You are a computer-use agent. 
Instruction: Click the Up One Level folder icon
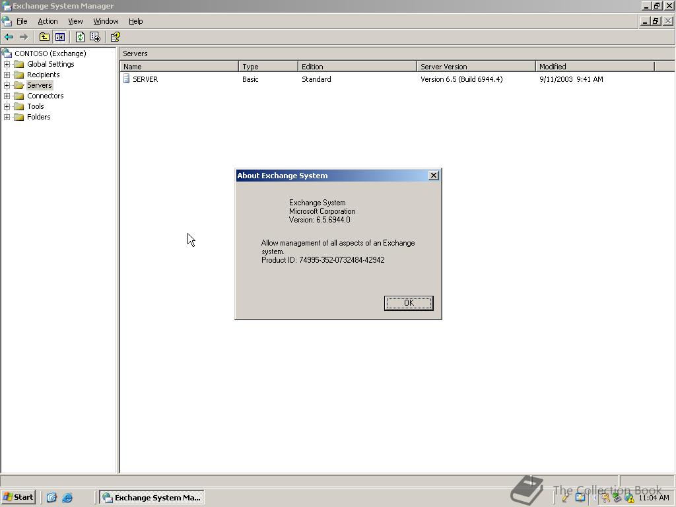click(x=44, y=37)
